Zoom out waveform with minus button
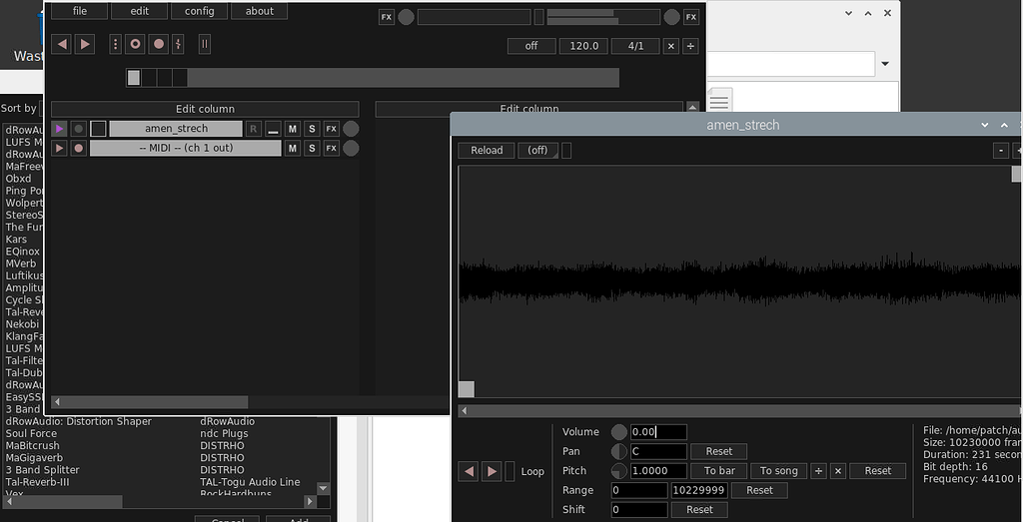The image size is (1023, 522). click(1001, 151)
